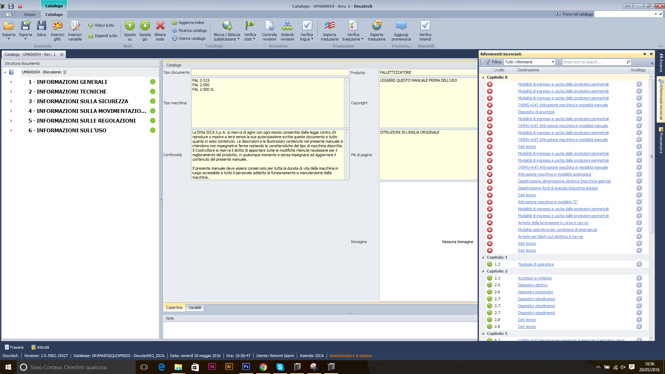665x374 pixels.
Task: Click the Salva floppy disk icon
Action: pos(41,26)
